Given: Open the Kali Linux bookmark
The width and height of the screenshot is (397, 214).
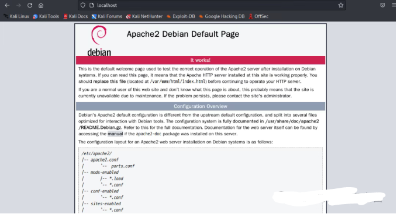Looking at the screenshot, I should [16, 16].
